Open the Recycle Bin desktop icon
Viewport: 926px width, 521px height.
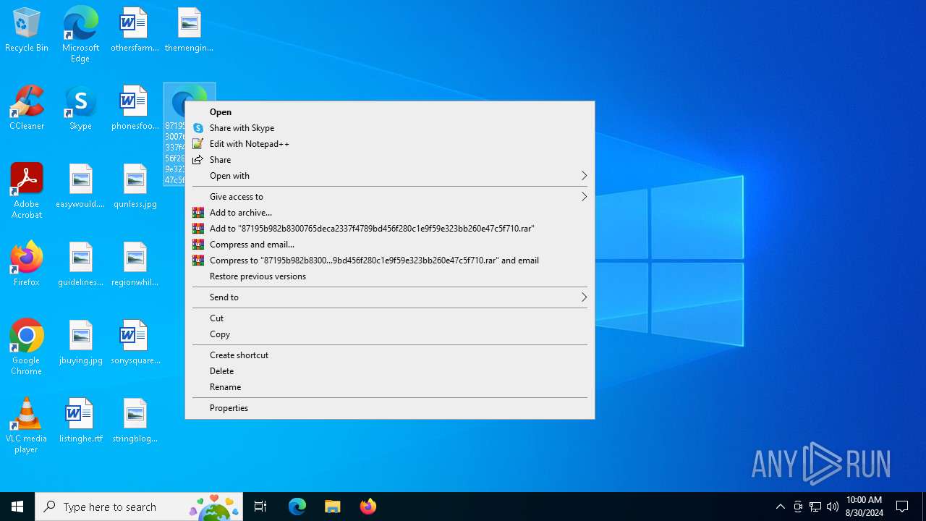(27, 30)
